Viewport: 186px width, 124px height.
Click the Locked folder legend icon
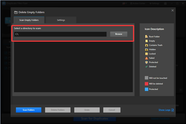click(x=146, y=54)
